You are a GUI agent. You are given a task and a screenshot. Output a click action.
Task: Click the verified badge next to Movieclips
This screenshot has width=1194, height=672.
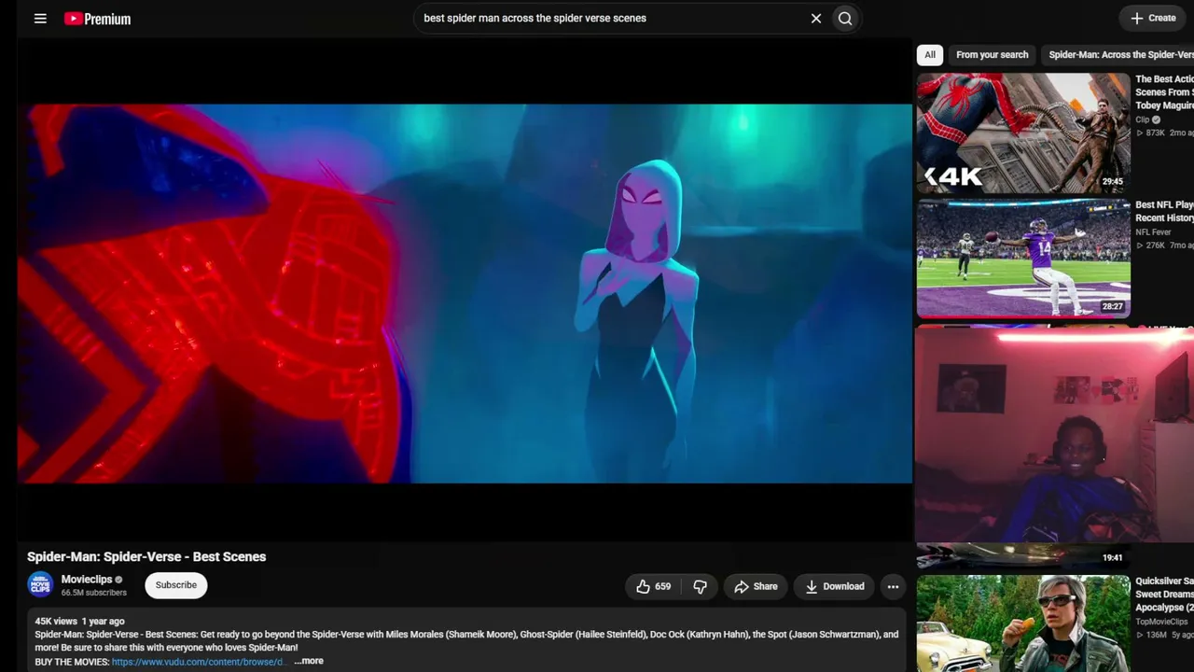click(x=118, y=580)
